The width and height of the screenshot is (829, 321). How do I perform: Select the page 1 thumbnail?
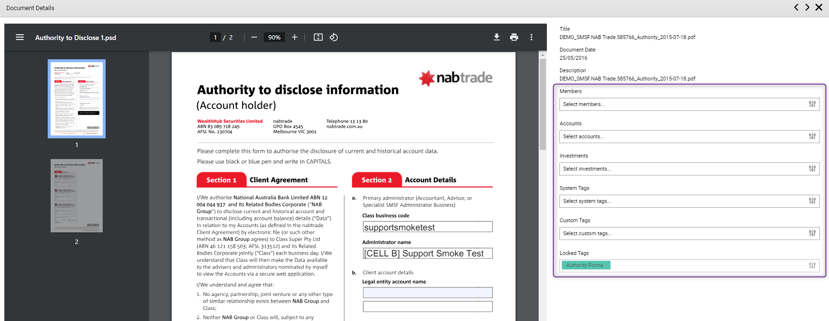pyautogui.click(x=77, y=99)
